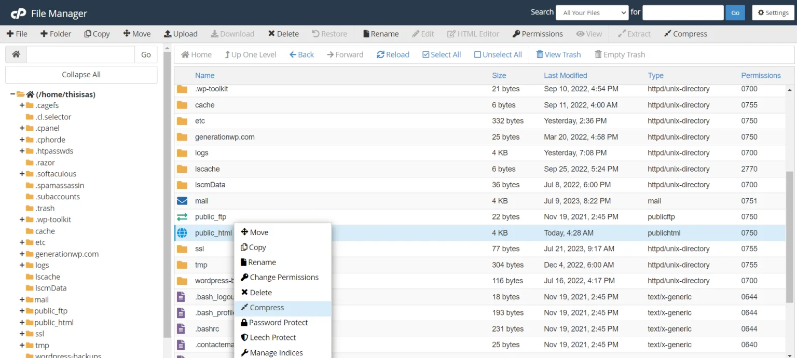Click the mail envelope folder icon
Image resolution: width=797 pixels, height=358 pixels.
182,201
